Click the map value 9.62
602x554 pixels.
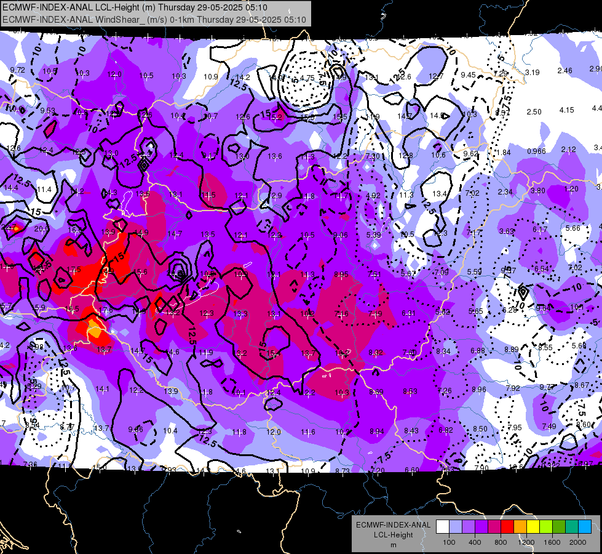[470, 154]
